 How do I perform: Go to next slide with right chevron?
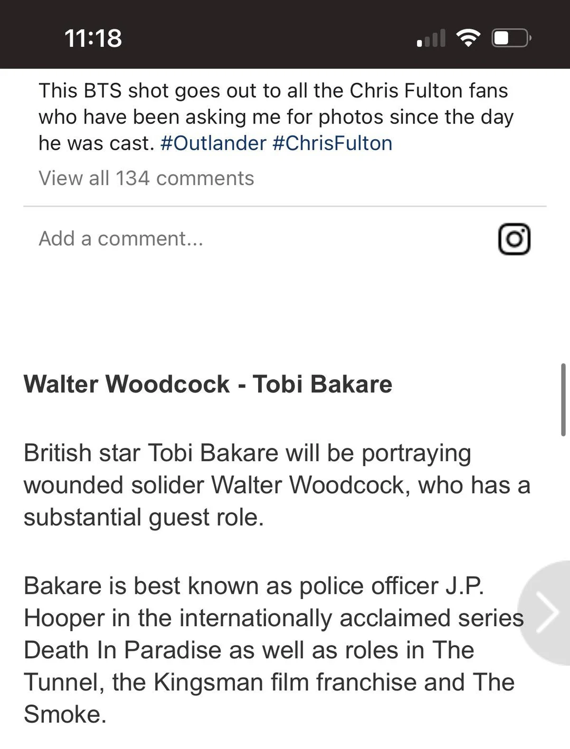(547, 612)
